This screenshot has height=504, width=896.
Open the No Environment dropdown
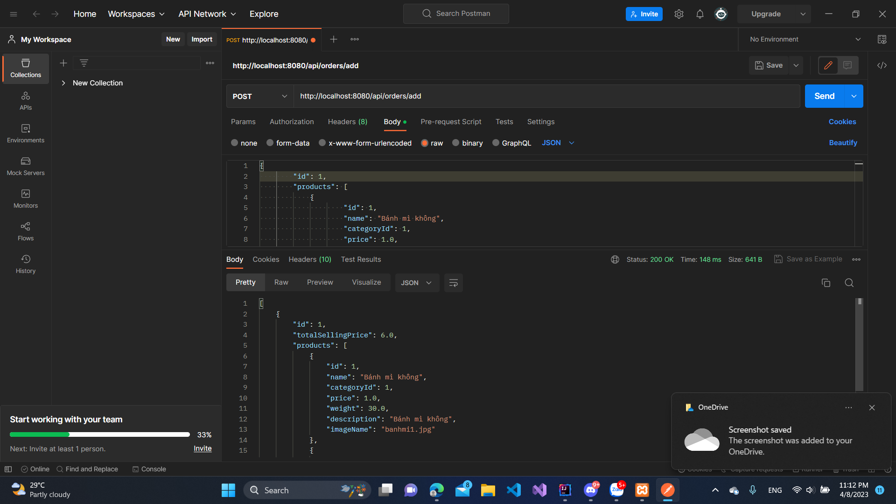pyautogui.click(x=803, y=39)
